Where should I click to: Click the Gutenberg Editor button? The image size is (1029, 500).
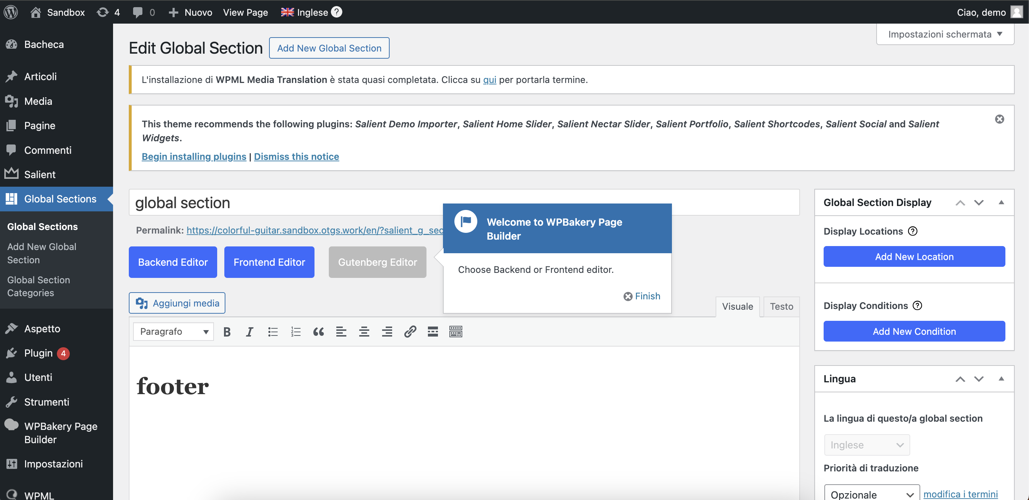tap(377, 262)
